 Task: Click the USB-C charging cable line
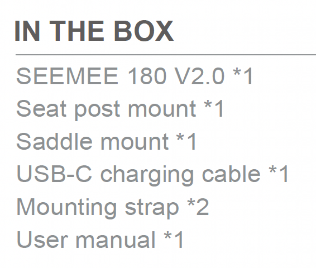coord(152,174)
